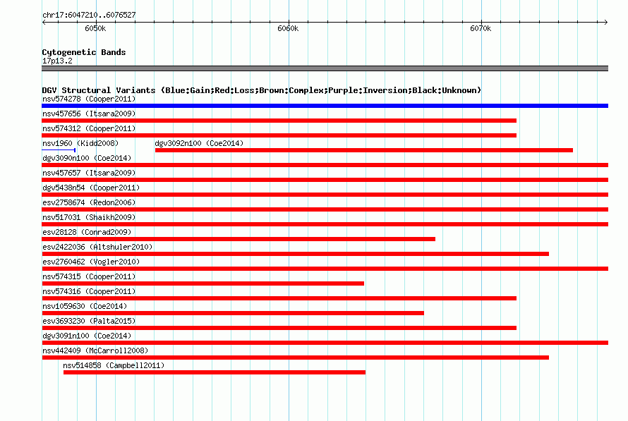Viewport: 628px width, 421px height.
Task: Select the thin blue nsv1960 bar
Action: (x=59, y=150)
